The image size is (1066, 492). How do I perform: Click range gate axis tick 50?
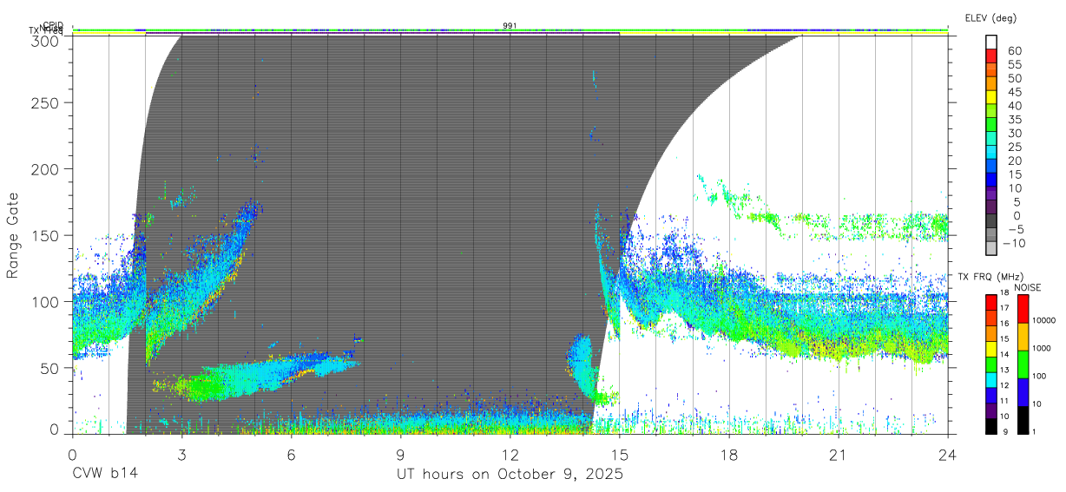[x=53, y=368]
